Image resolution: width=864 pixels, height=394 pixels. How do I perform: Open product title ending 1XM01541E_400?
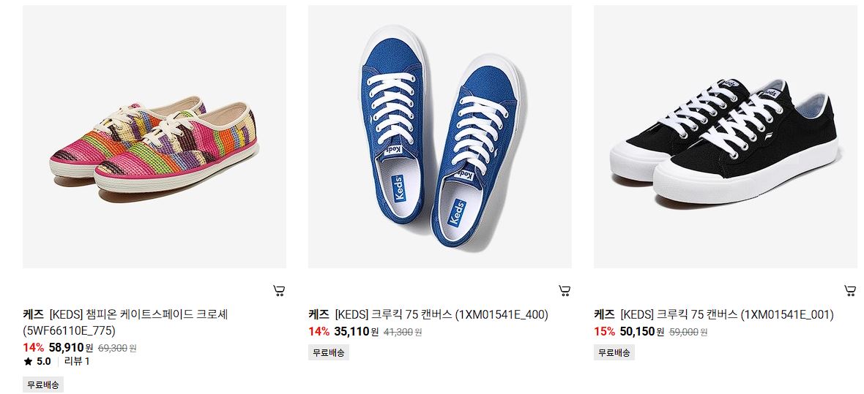coord(442,315)
